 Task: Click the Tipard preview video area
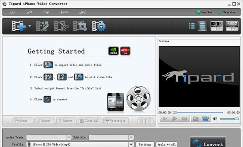coord(199,77)
